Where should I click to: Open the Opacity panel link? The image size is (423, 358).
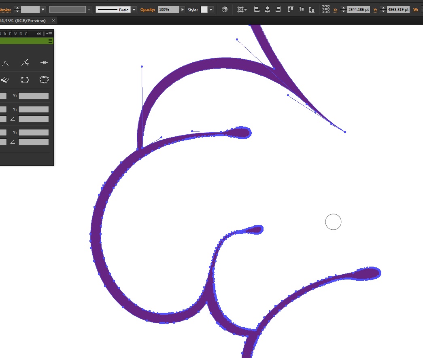coord(148,10)
